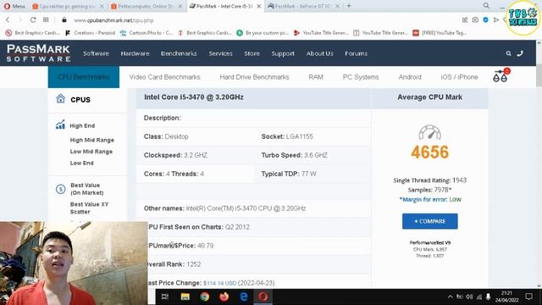Viewport: 542px width, 305px height.
Task: Open the Benchmarks menu
Action: pyautogui.click(x=179, y=53)
